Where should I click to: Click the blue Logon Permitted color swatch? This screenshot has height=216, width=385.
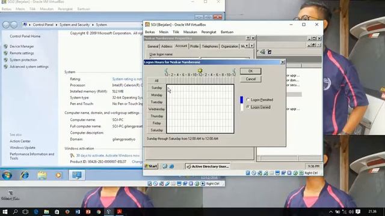pos(242,100)
